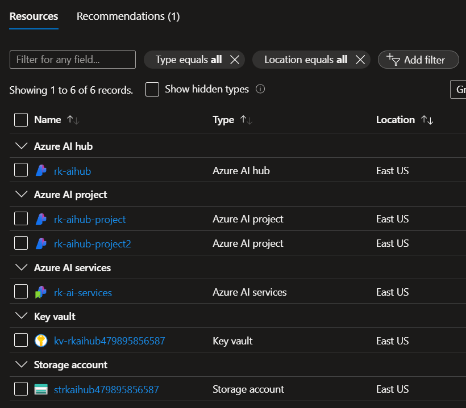466x408 pixels.
Task: Click the info icon beside Show hidden types
Action: click(x=260, y=89)
